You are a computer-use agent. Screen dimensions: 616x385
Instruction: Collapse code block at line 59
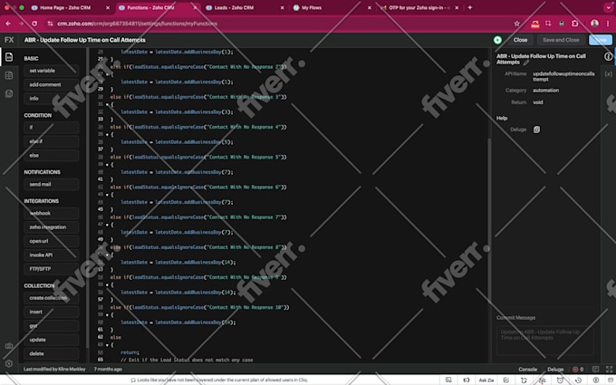[107, 314]
